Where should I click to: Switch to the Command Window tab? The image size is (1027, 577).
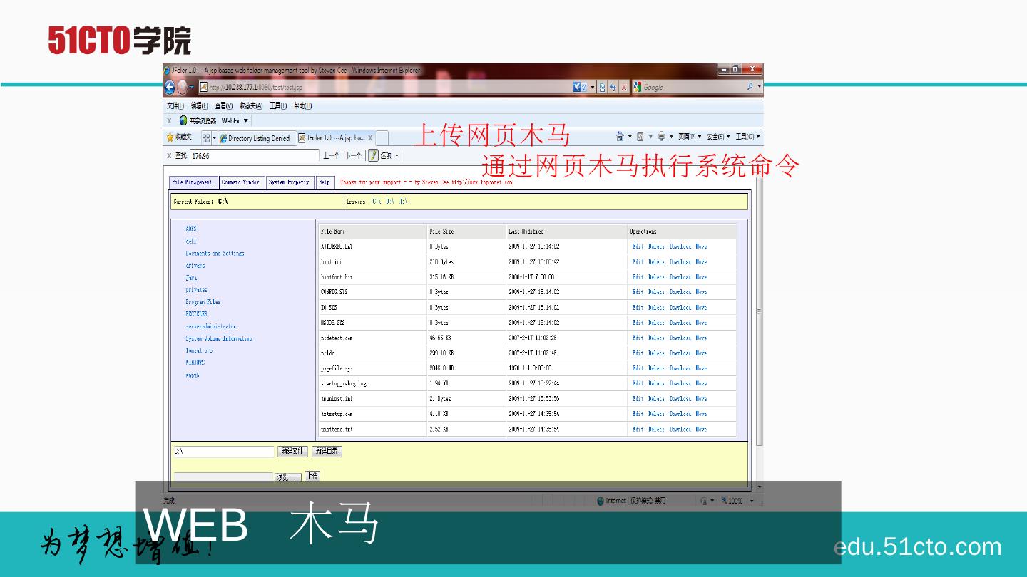(x=242, y=182)
